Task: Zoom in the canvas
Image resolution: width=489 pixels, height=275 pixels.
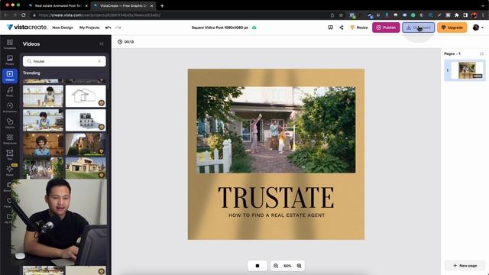Action: click(299, 266)
